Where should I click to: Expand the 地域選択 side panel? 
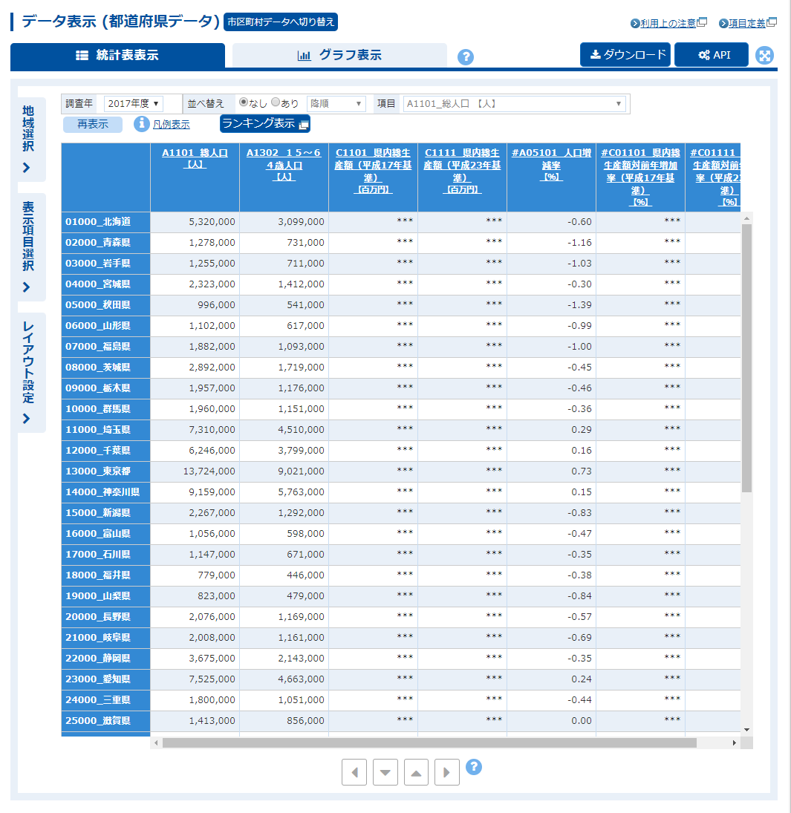pyautogui.click(x=28, y=139)
